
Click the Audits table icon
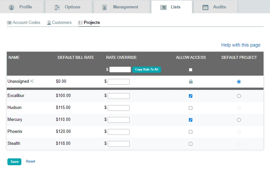pos(205,7)
